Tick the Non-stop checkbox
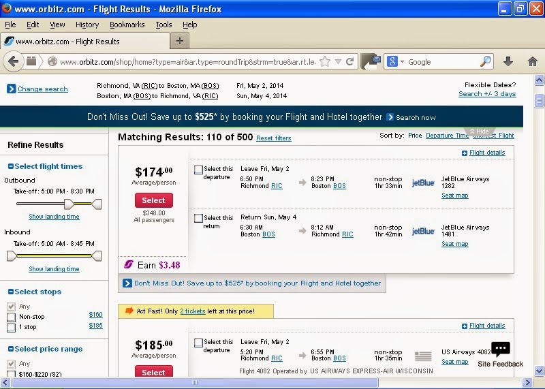The width and height of the screenshot is (545, 389). (x=11, y=317)
